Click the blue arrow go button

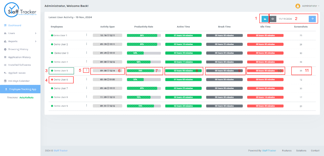click(x=312, y=19)
